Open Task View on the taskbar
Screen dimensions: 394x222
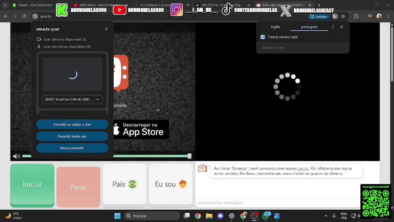click(x=187, y=216)
